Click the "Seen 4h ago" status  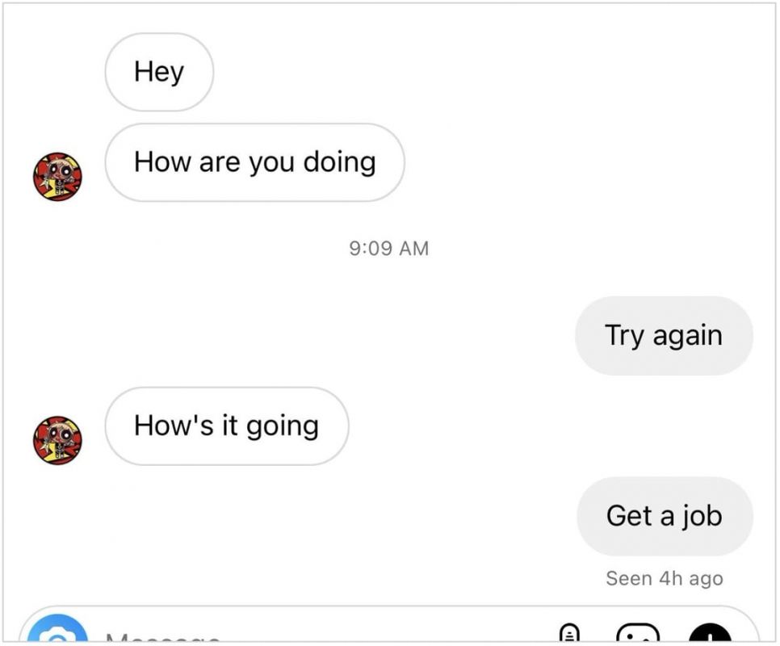tap(665, 578)
